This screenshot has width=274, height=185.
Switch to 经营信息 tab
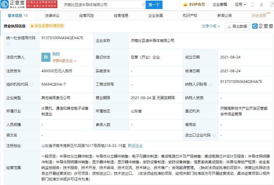(121, 16)
